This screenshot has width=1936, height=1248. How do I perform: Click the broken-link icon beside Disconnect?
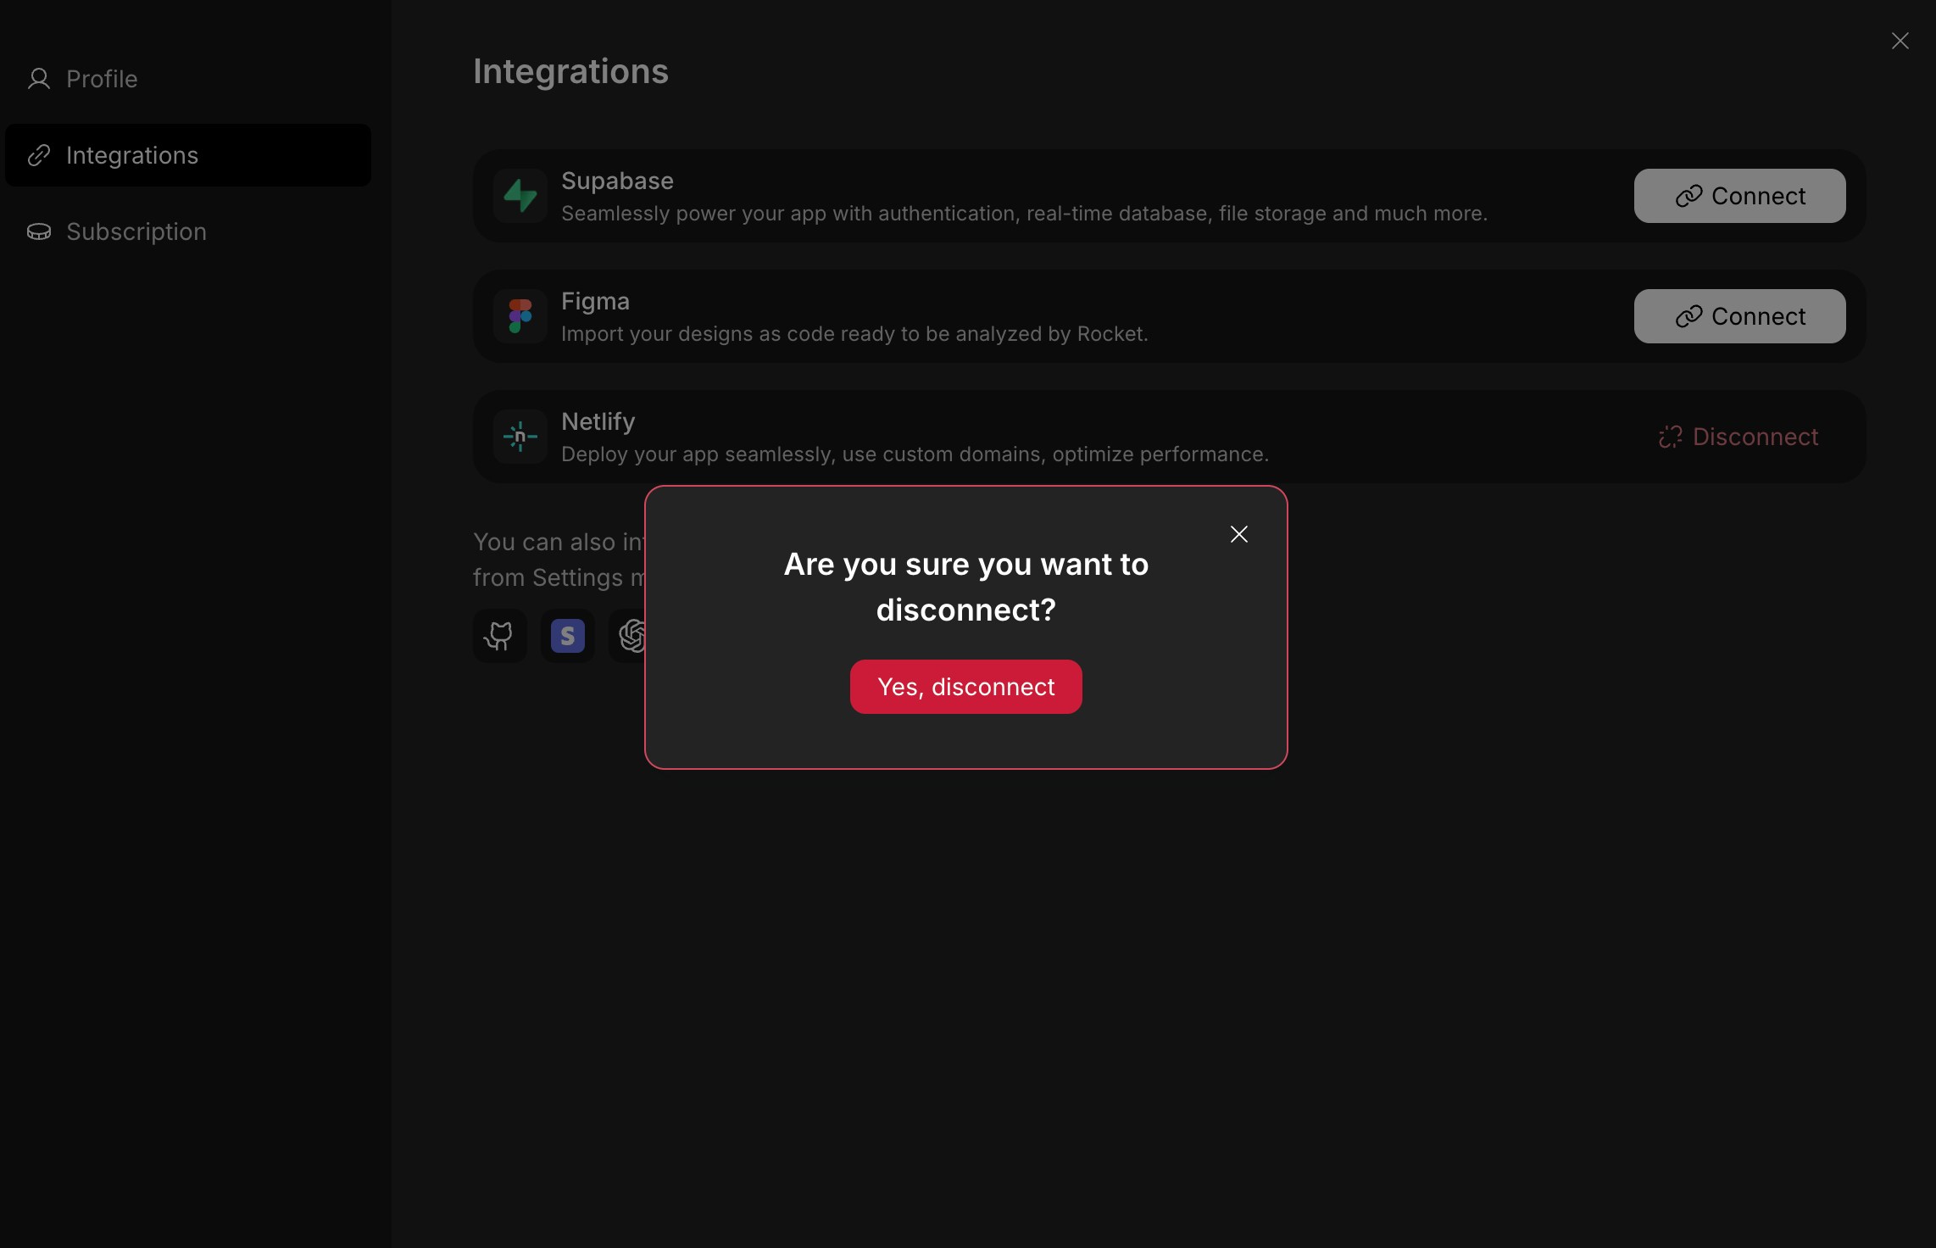pos(1671,437)
